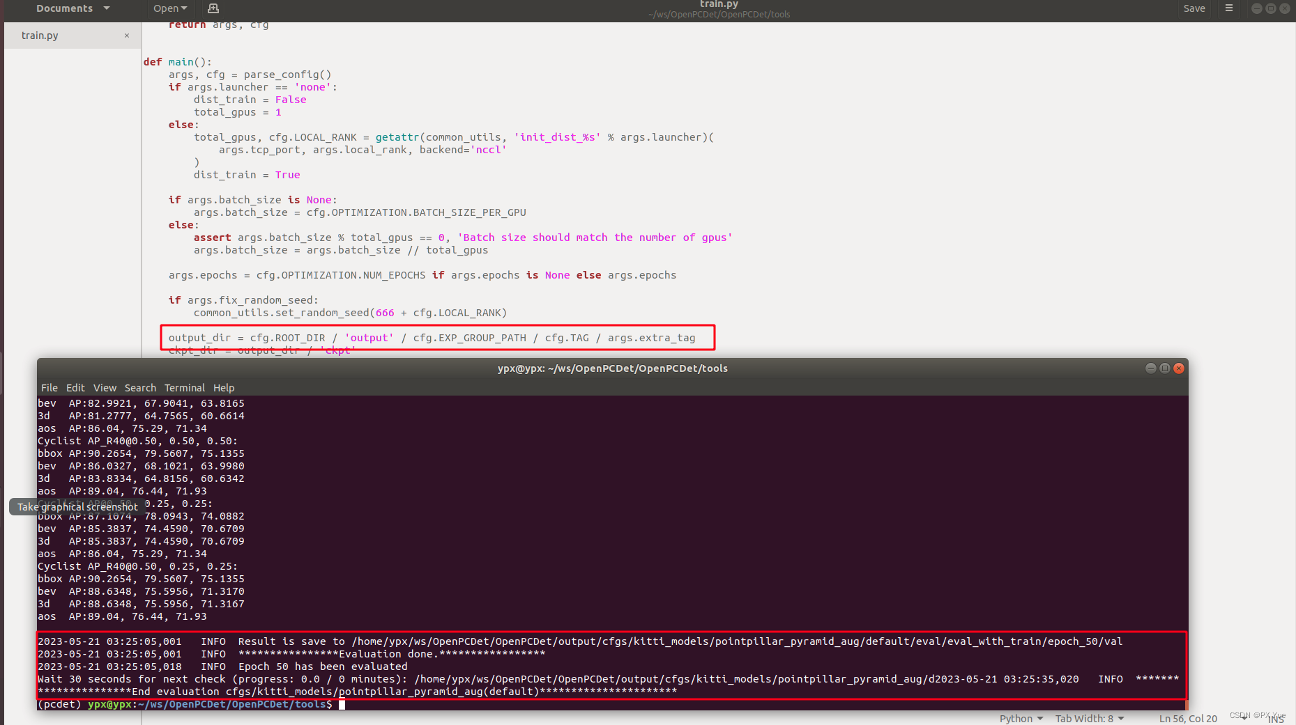Click the INS insert mode indicator

pyautogui.click(x=1276, y=719)
